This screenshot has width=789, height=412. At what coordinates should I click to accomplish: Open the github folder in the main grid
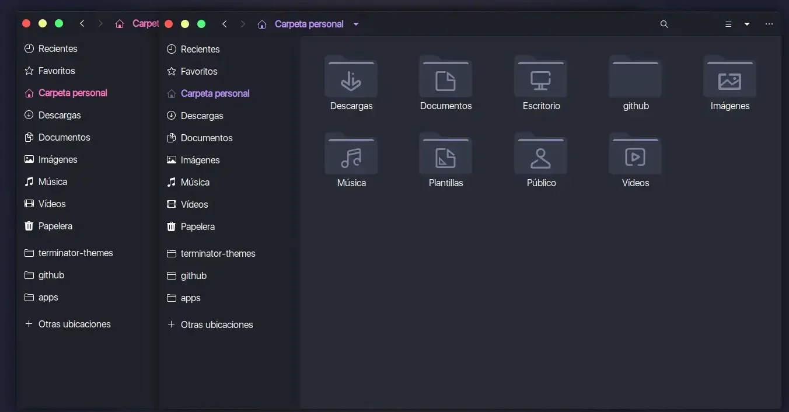click(635, 78)
